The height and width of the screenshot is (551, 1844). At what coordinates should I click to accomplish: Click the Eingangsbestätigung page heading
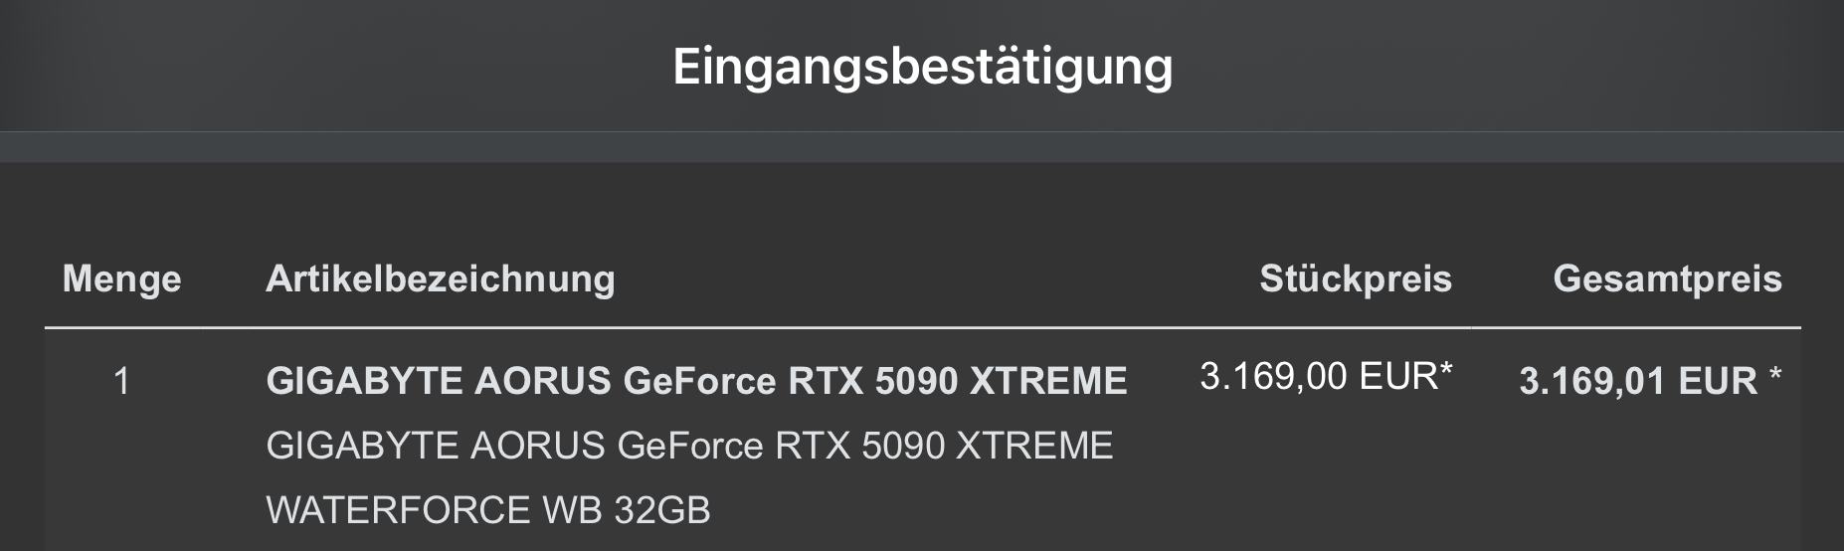pyautogui.click(x=922, y=67)
